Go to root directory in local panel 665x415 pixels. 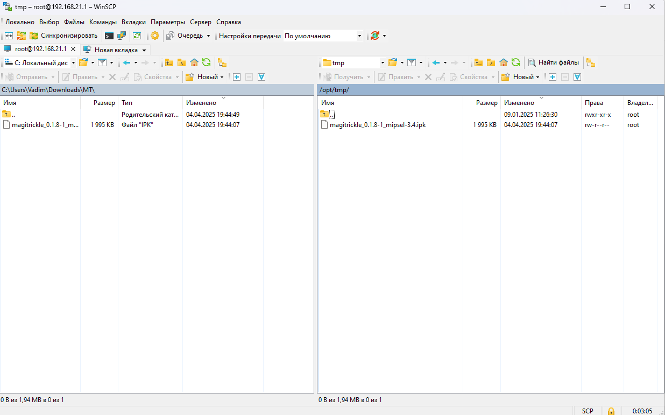(182, 62)
